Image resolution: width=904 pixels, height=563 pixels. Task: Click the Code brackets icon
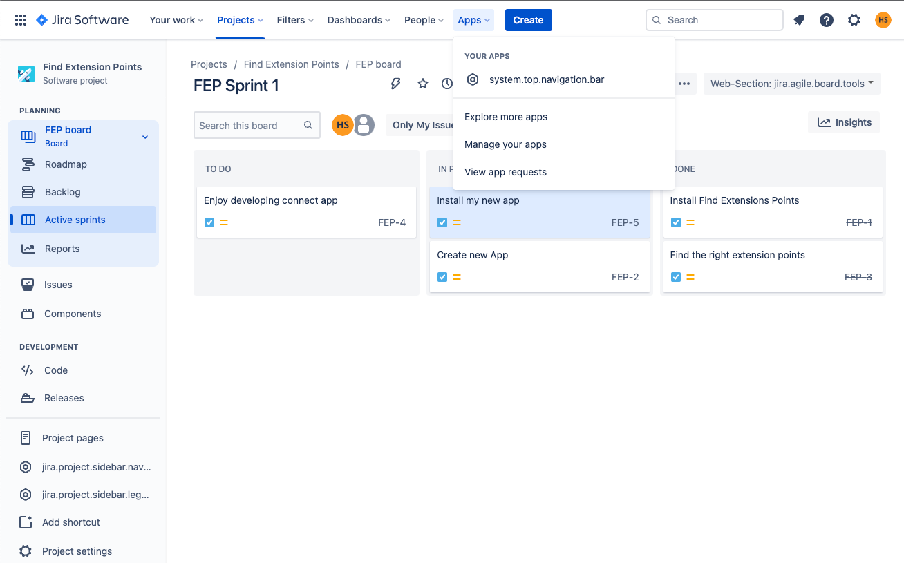(28, 370)
